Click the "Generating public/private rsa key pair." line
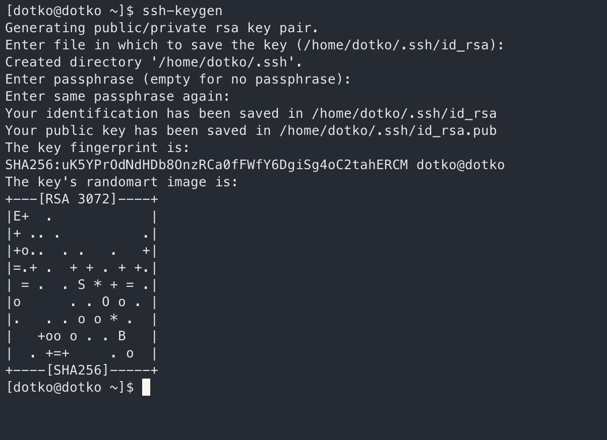This screenshot has width=607, height=440. tap(162, 28)
